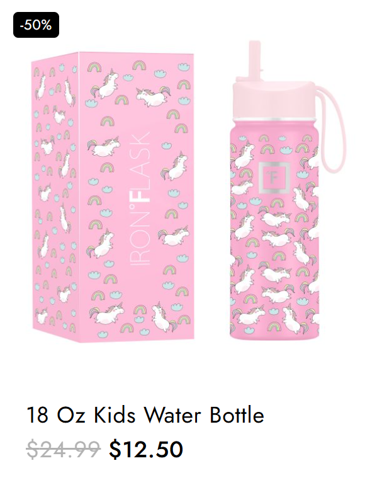Click the crossed-out $24.99 price
The height and width of the screenshot is (485, 365).
pos(64,450)
